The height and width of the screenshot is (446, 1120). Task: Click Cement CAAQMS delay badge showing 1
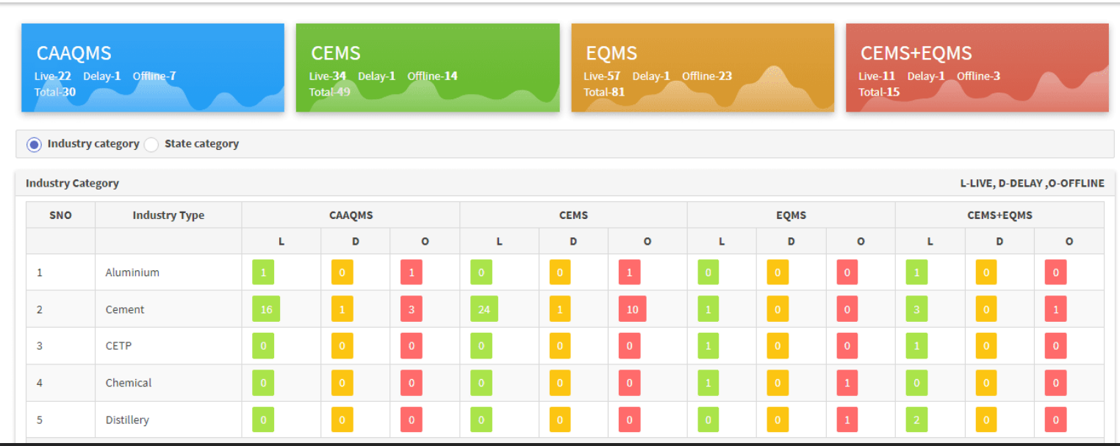coord(341,309)
